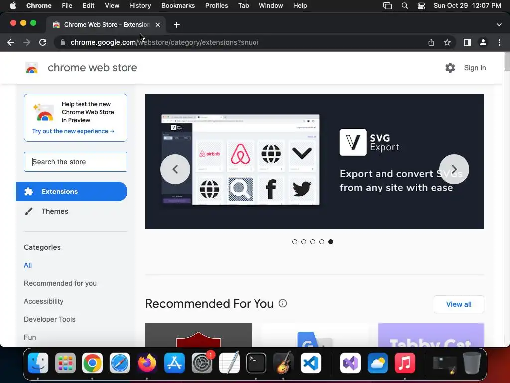Show previous carousel slide
This screenshot has width=510, height=383.
pyautogui.click(x=175, y=169)
